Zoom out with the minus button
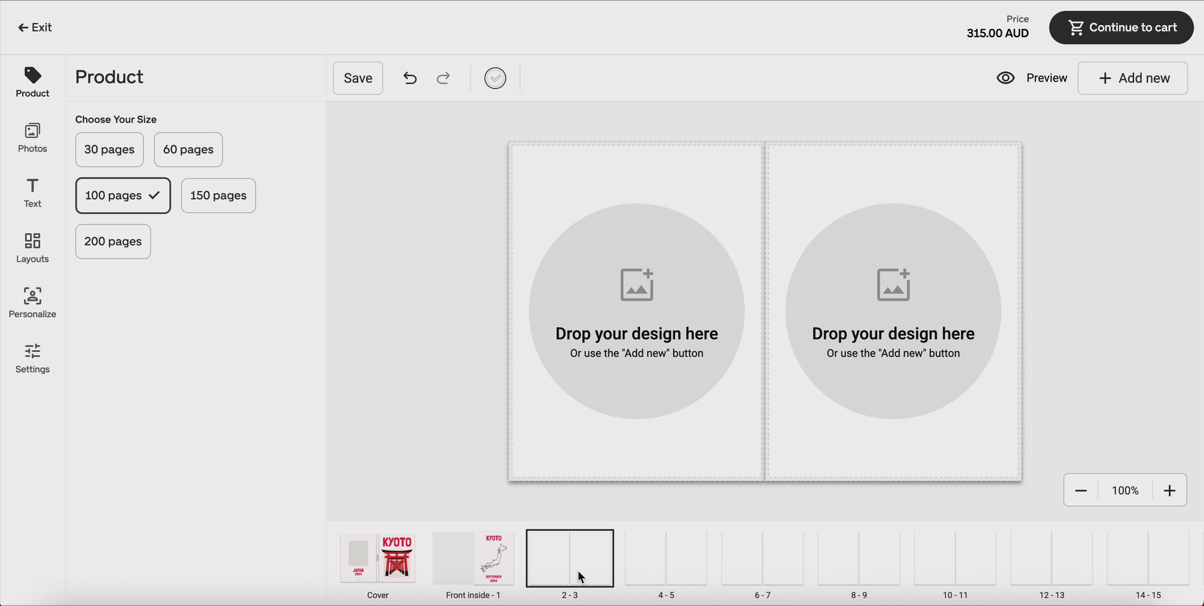Screen dimensions: 1204x606 1081,490
